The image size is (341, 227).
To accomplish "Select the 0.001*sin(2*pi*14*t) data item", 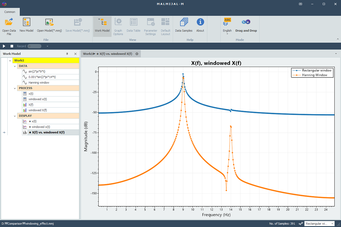I will [51, 77].
